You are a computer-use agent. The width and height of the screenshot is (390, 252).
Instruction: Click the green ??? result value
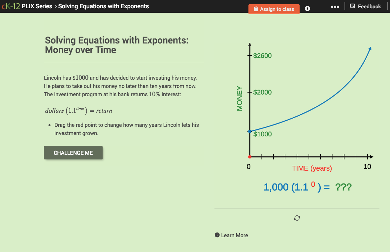343,187
